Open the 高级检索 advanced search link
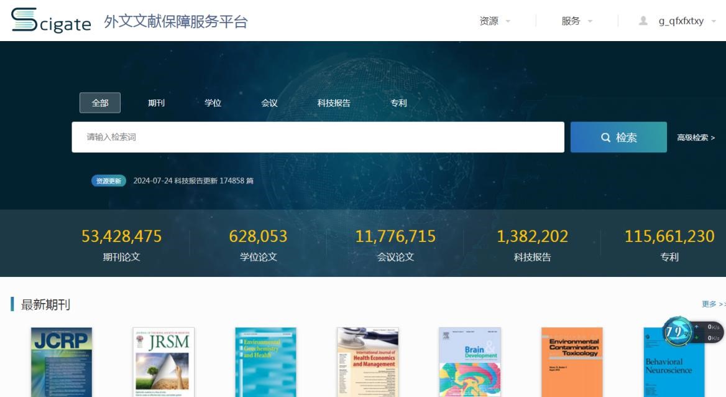Image resolution: width=726 pixels, height=397 pixels. click(x=696, y=138)
